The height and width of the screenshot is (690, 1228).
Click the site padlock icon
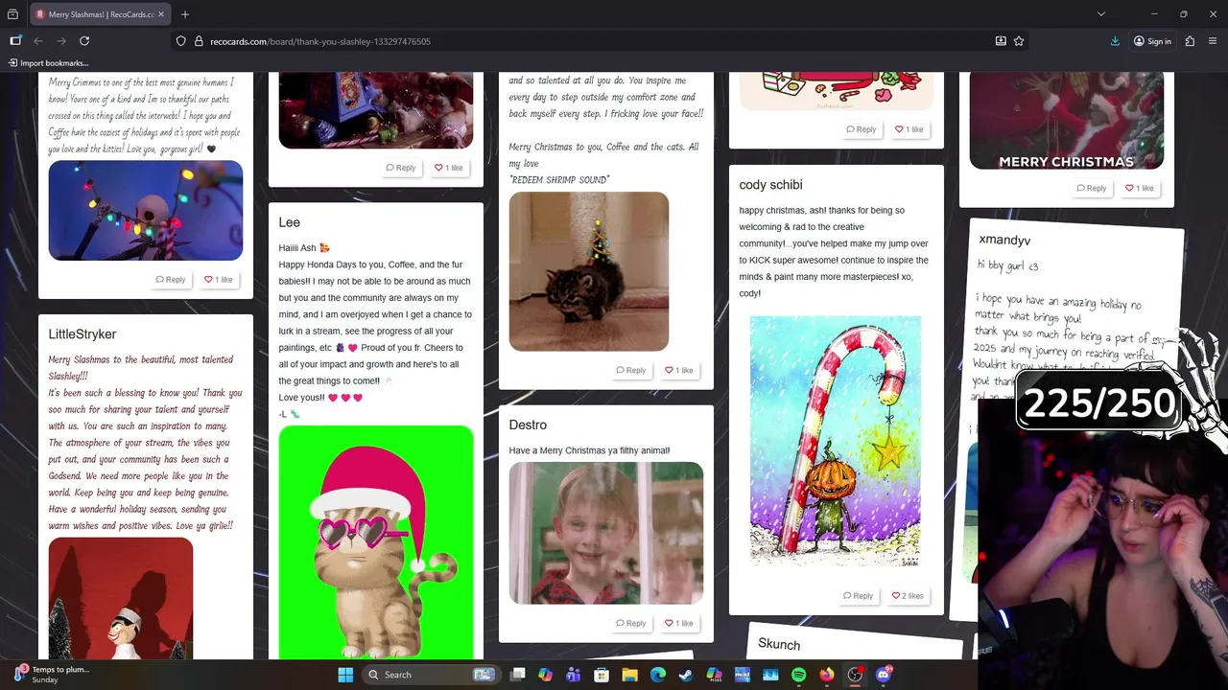point(199,41)
